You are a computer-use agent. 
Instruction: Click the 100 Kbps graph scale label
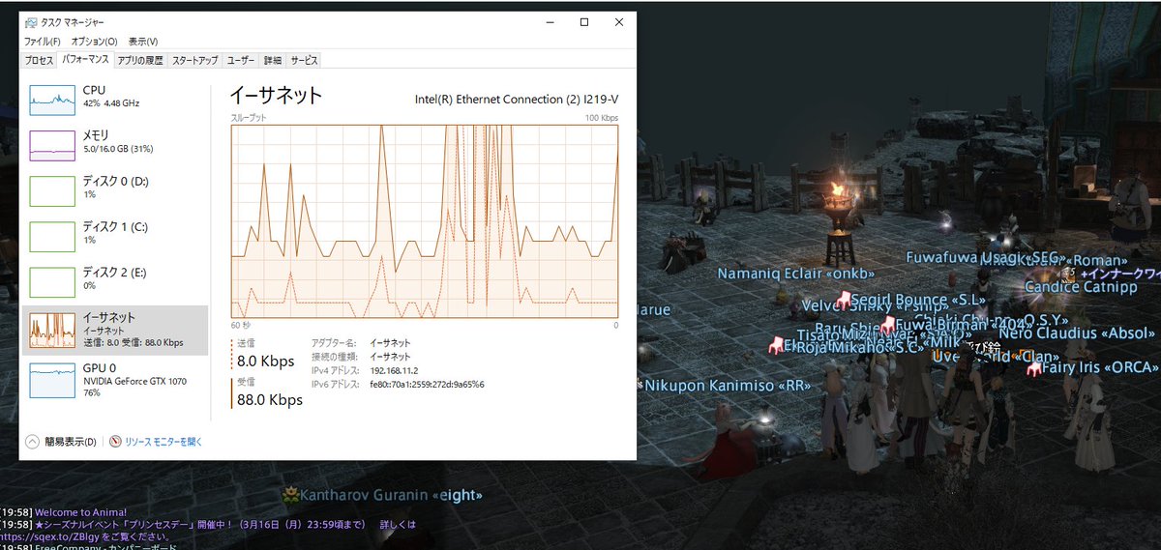[x=602, y=117]
